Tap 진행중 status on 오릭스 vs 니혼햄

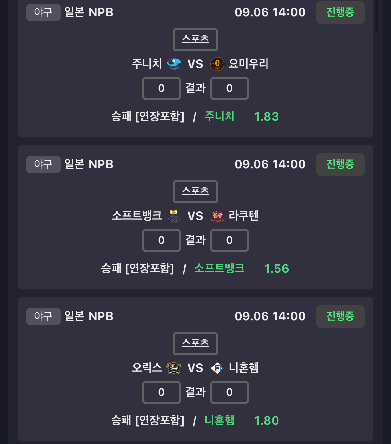click(340, 316)
